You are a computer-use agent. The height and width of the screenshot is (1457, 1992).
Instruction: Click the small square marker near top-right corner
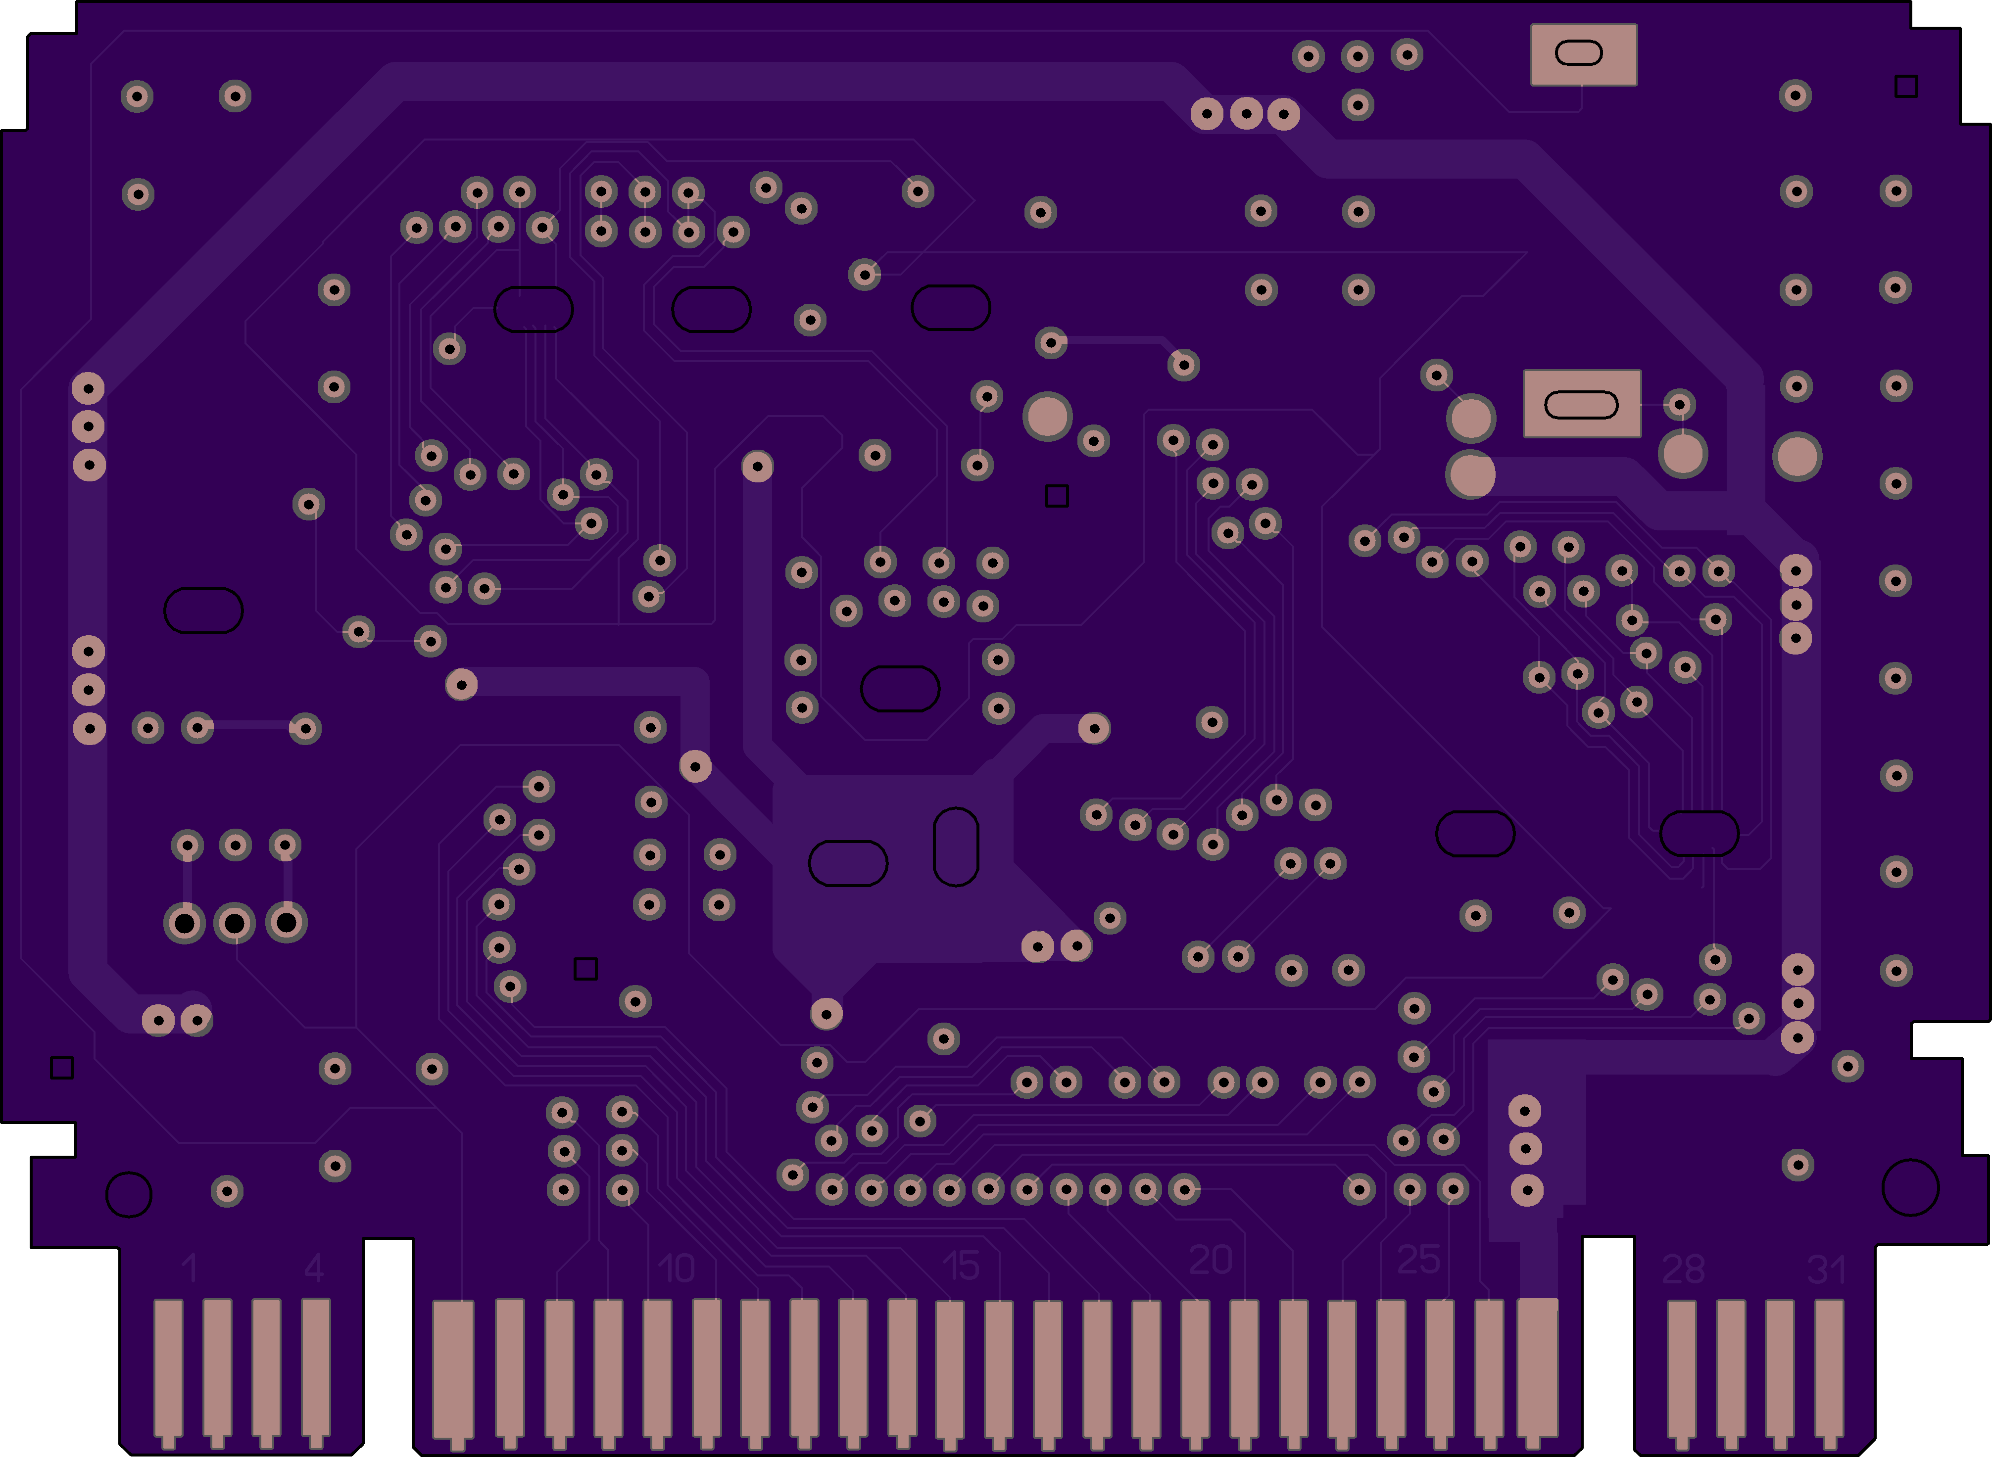(1906, 86)
